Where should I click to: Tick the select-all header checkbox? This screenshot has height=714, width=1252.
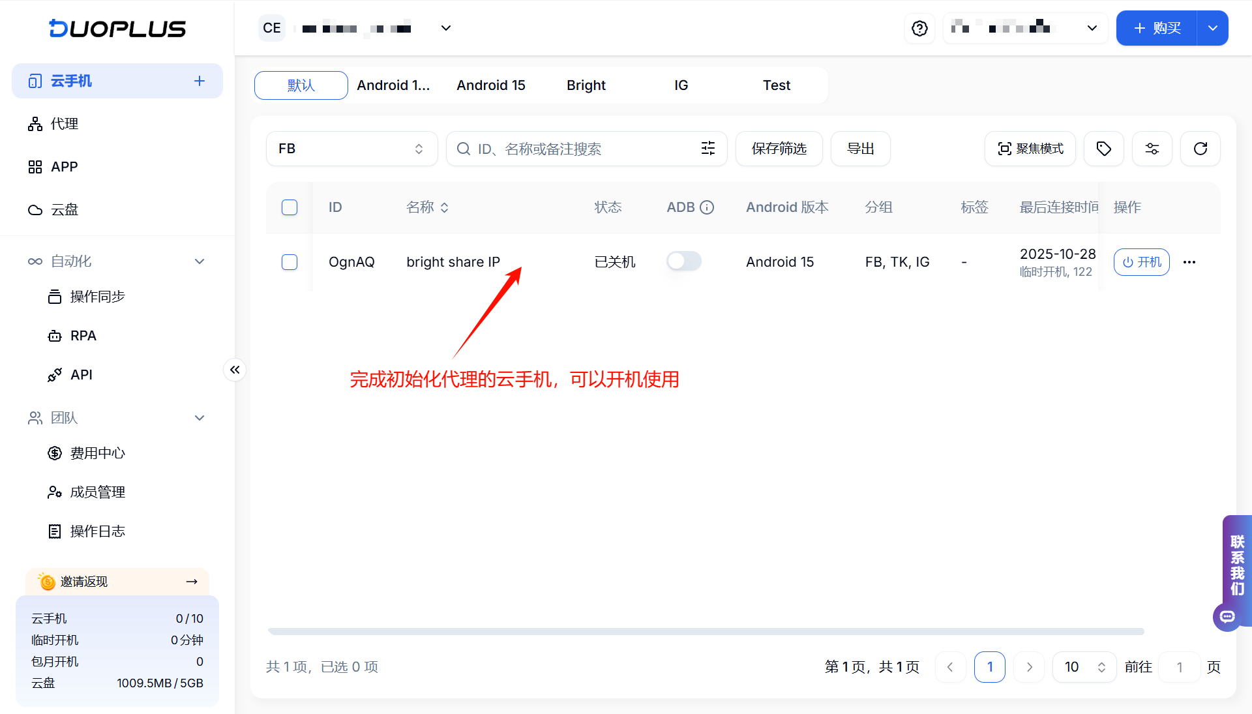click(290, 207)
